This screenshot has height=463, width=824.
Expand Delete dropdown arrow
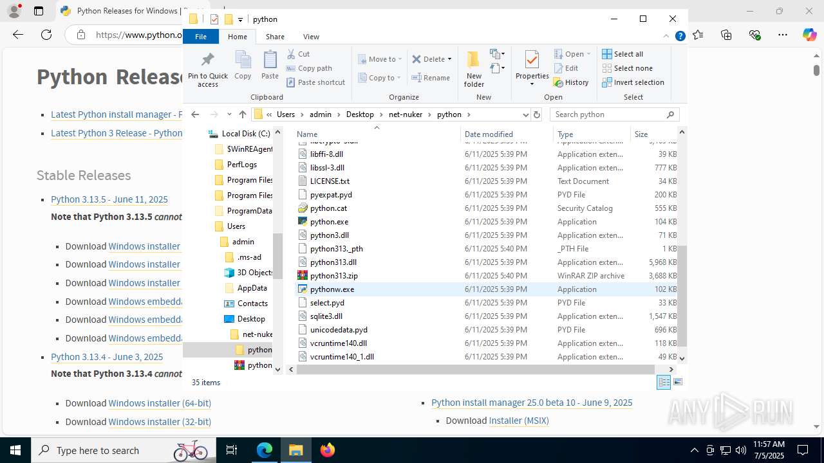point(449,59)
